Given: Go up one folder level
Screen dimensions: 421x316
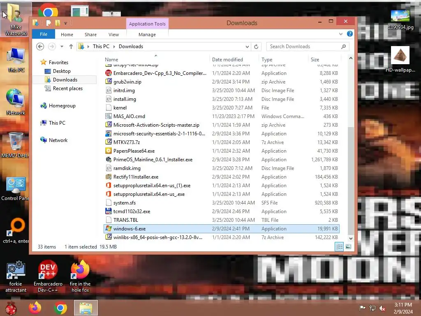Looking at the screenshot, I should pos(71,46).
